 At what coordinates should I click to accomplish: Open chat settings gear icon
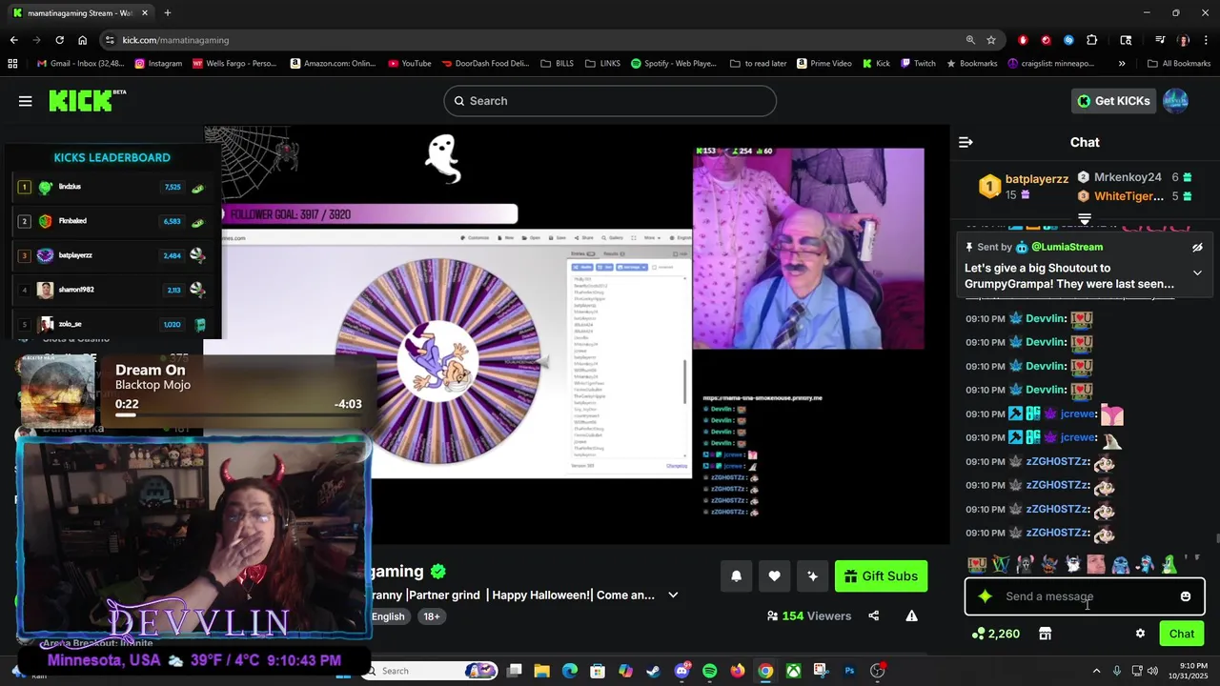[1140, 634]
